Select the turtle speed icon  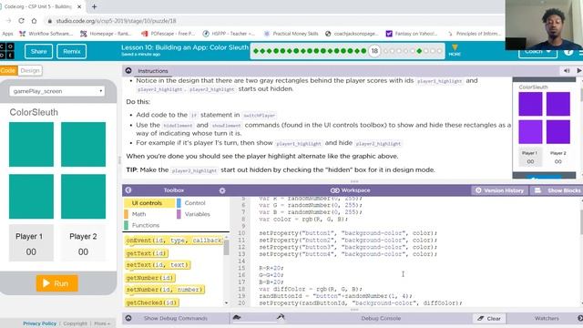click(237, 317)
